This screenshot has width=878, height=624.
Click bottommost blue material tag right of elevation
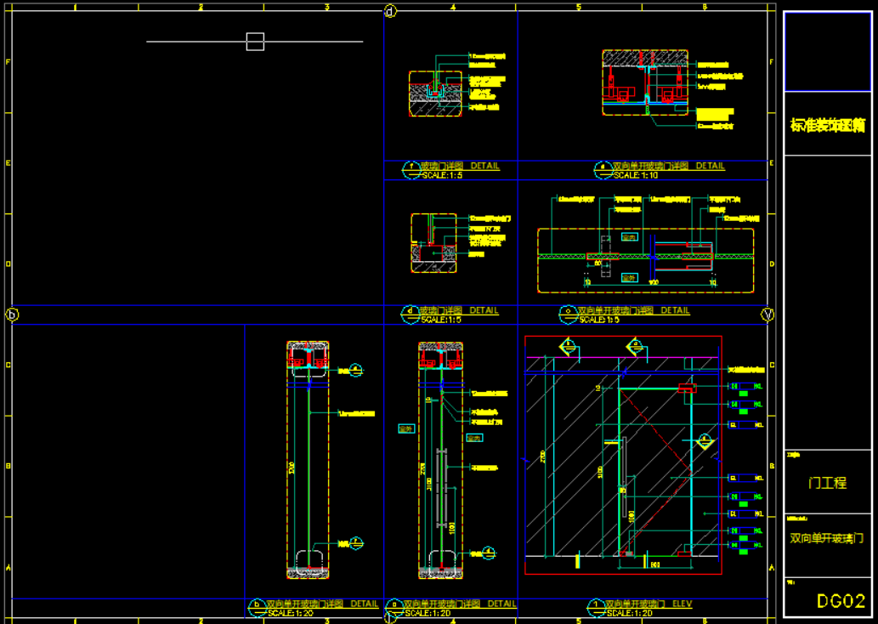point(745,545)
